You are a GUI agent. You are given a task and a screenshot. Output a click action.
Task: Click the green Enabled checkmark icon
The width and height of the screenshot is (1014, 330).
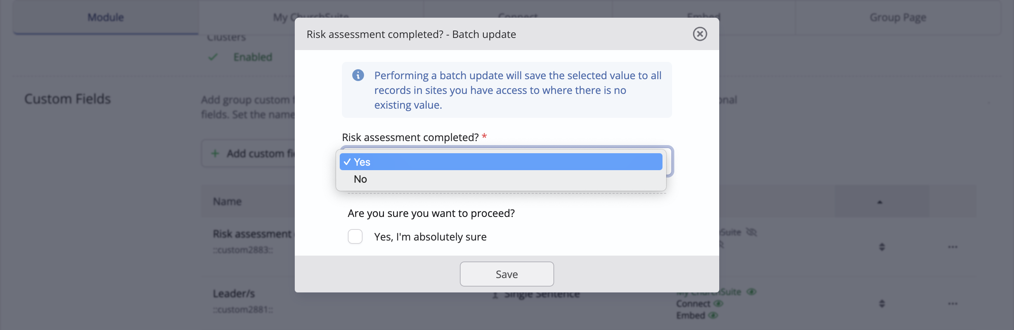213,57
